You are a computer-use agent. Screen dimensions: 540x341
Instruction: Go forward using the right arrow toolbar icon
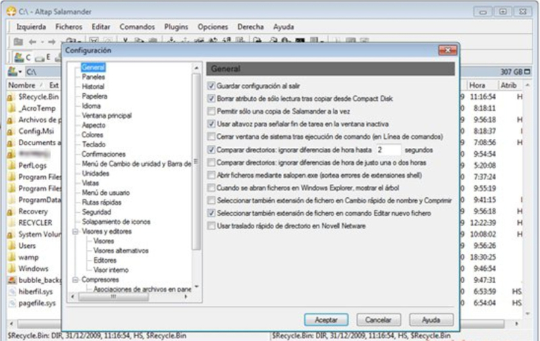tap(52, 42)
